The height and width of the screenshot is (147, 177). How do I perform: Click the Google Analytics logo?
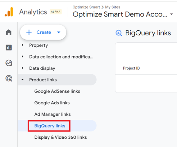coord(9,12)
